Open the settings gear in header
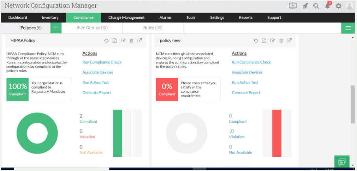Viewport: 357px width, 171px height. tap(338, 6)
